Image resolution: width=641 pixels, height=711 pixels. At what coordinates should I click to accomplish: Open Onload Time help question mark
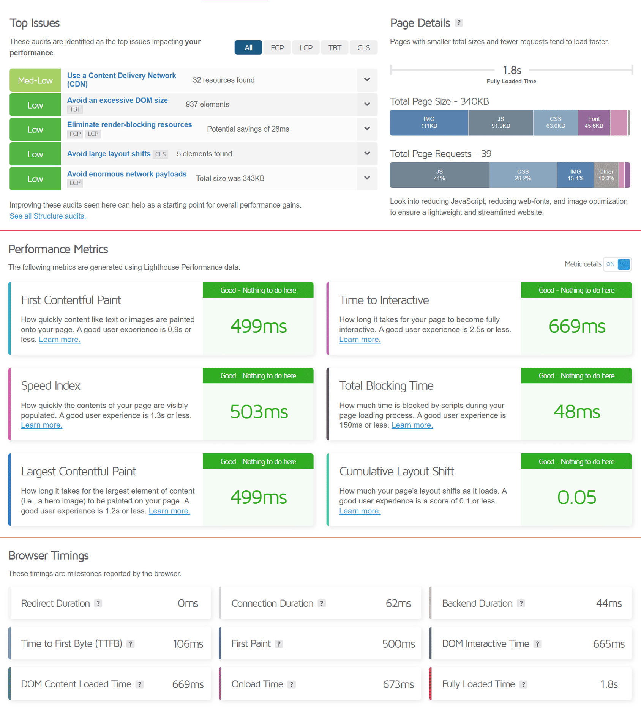(292, 684)
